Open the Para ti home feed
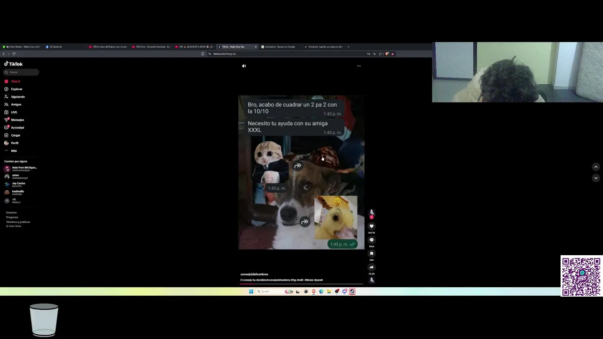The width and height of the screenshot is (603, 339). (13, 81)
